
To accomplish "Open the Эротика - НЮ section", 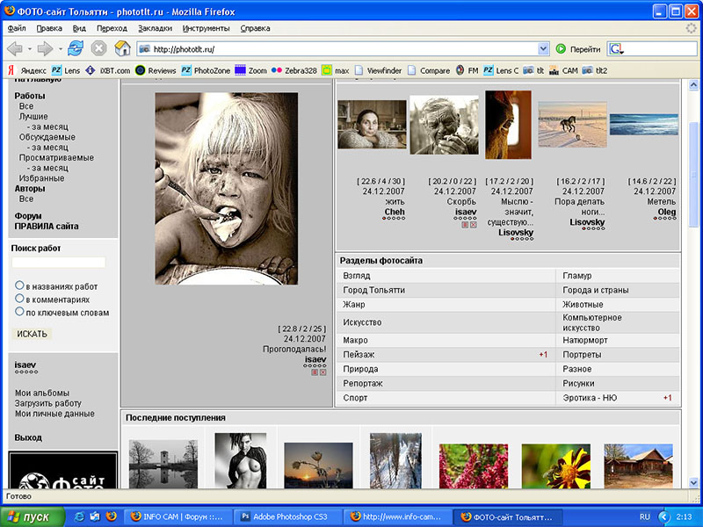I will (x=590, y=398).
